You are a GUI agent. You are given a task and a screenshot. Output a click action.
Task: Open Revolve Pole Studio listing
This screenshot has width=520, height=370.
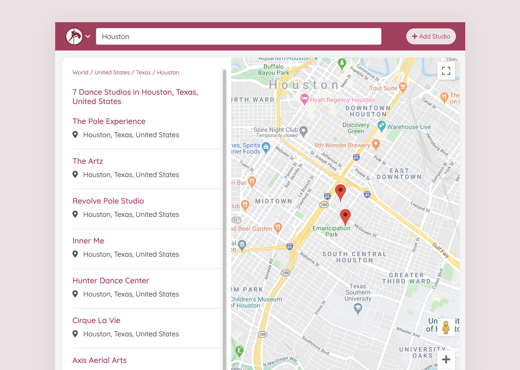[x=108, y=201]
